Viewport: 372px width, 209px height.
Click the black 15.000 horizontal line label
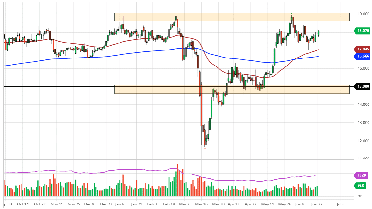(x=363, y=86)
